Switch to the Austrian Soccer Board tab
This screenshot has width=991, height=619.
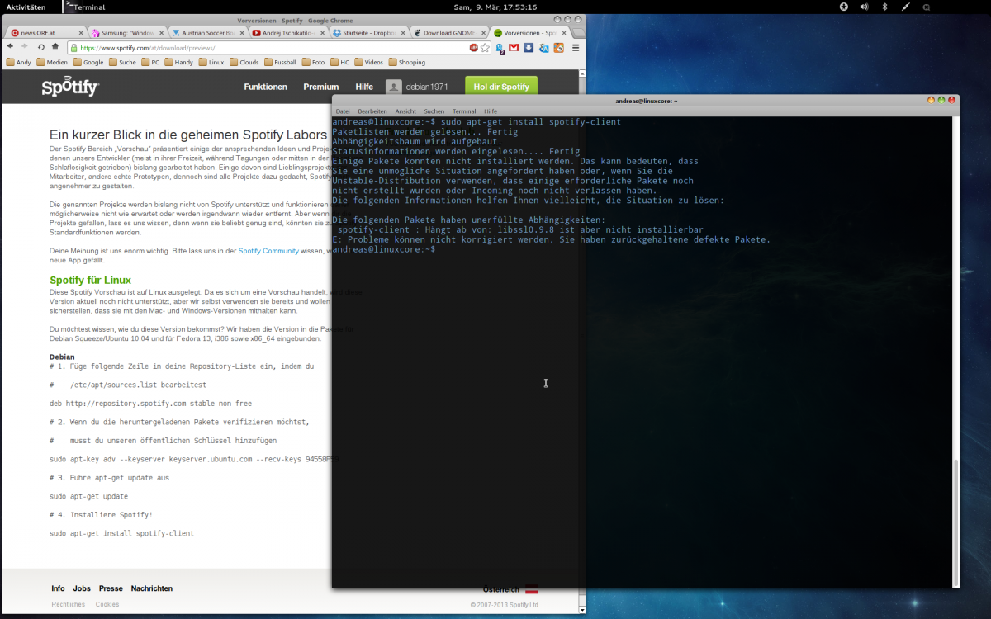206,33
